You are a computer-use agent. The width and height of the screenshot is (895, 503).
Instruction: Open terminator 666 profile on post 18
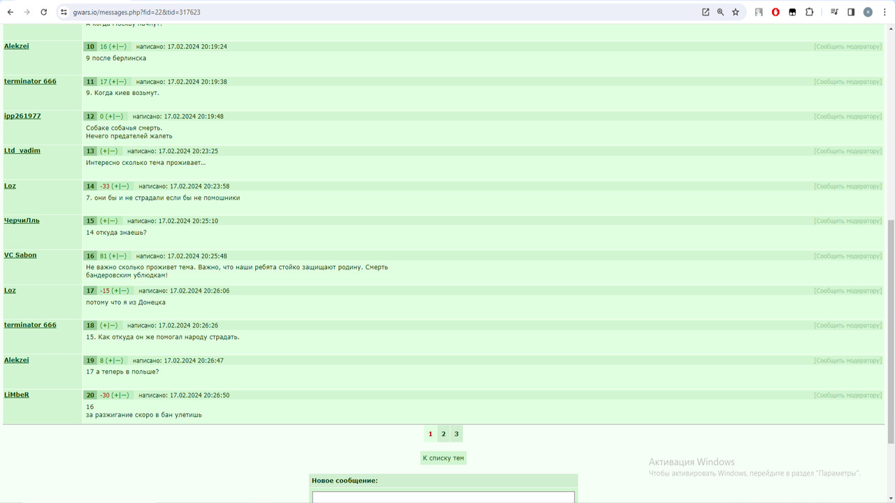click(30, 325)
